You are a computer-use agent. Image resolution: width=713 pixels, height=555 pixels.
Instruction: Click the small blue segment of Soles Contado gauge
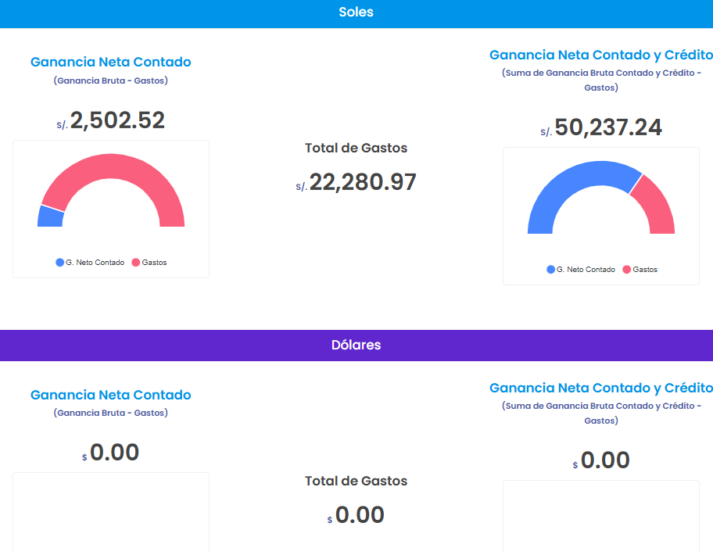pos(50,217)
